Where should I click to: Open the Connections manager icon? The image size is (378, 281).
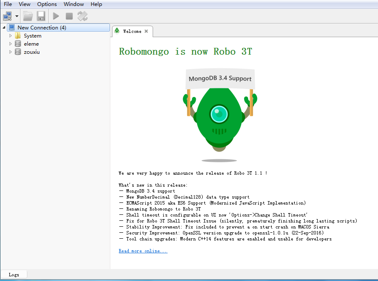click(x=7, y=16)
